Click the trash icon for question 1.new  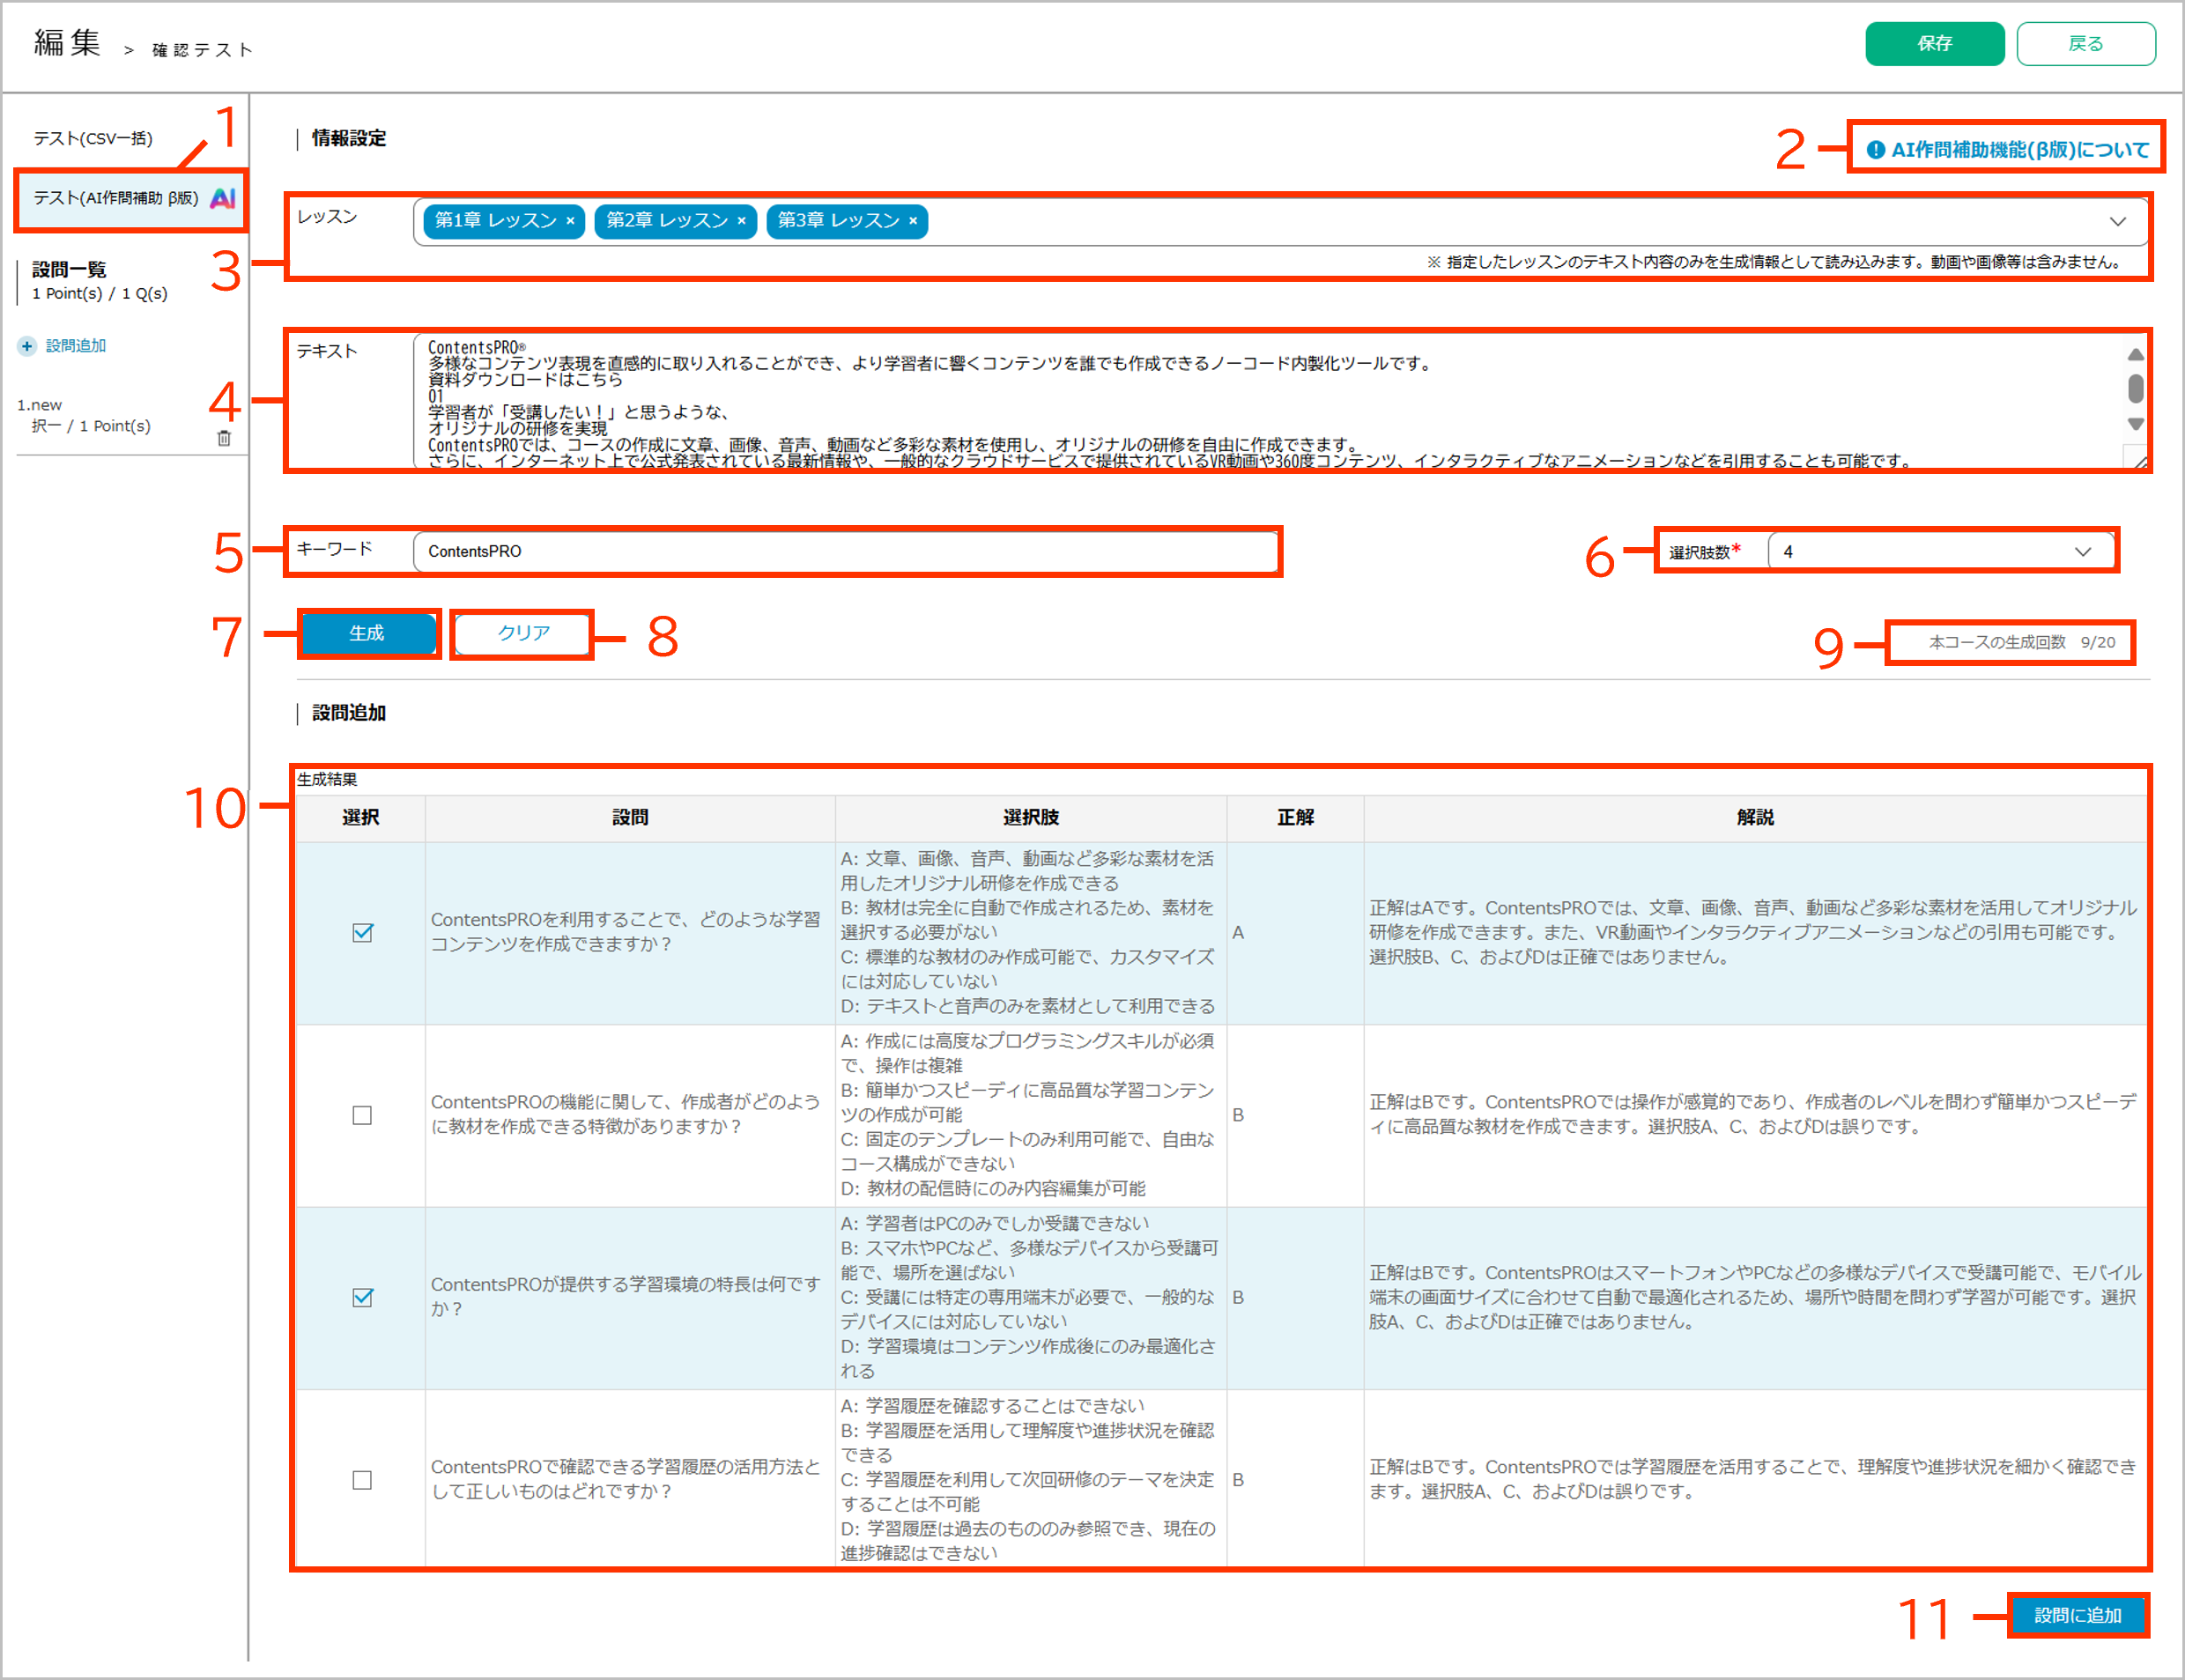[224, 438]
